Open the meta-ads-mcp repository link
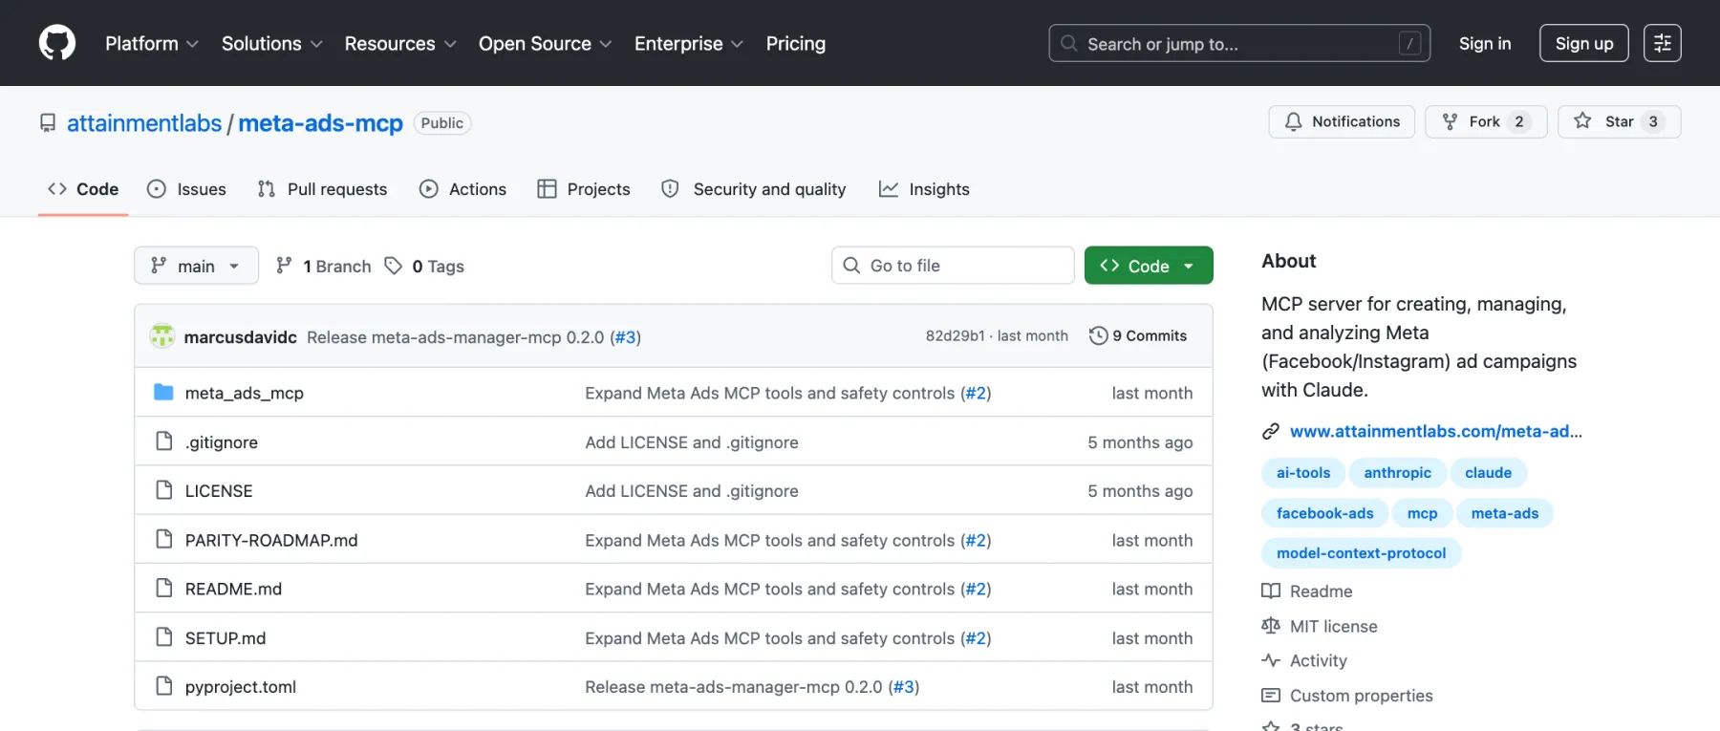The height and width of the screenshot is (731, 1720). (x=321, y=123)
